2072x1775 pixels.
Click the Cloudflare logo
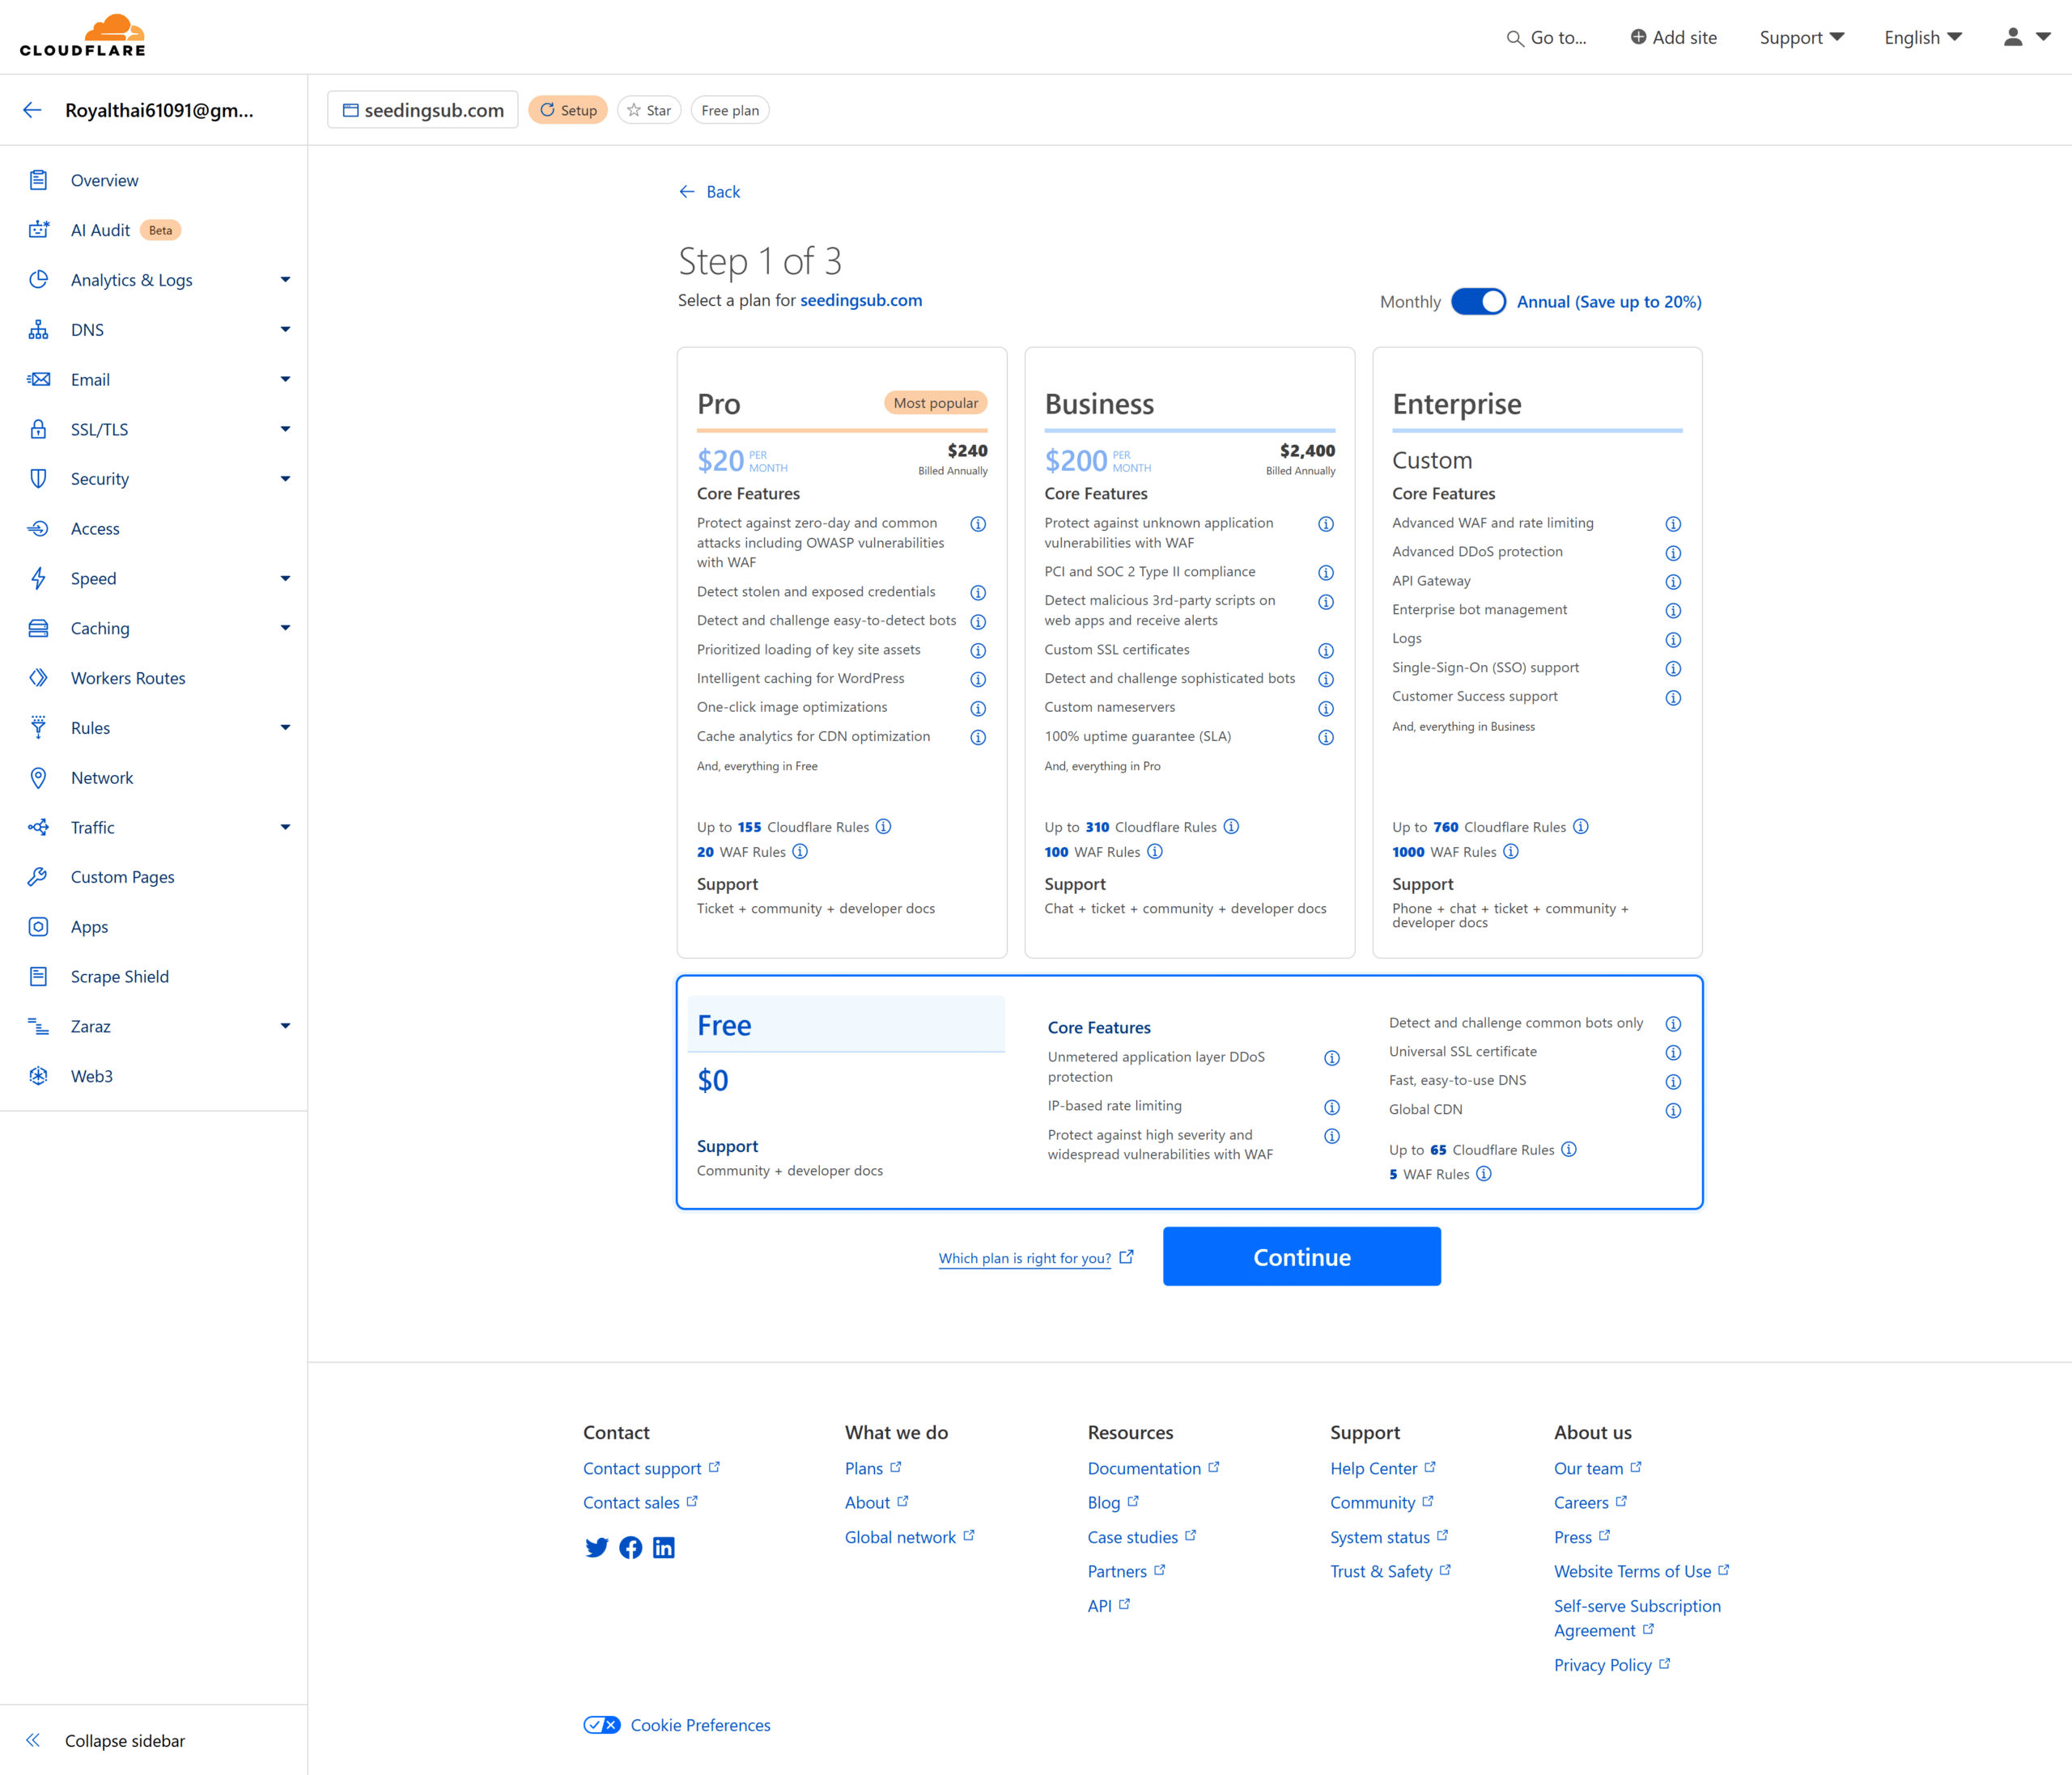82,36
